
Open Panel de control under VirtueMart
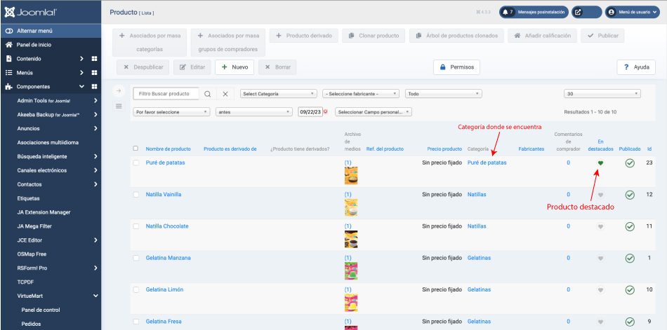[41, 310]
